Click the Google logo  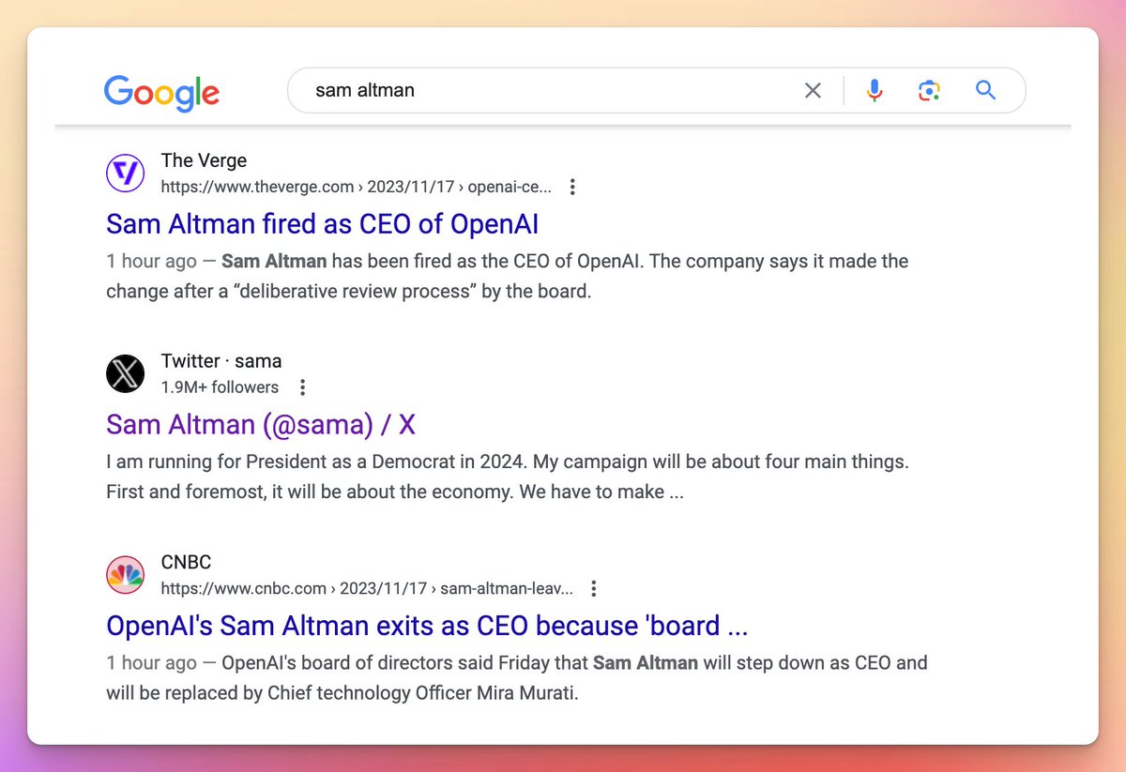tap(161, 92)
